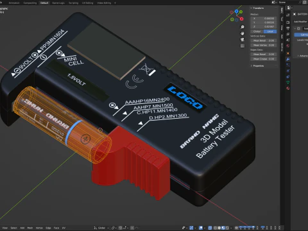This screenshot has width=308, height=231.
Task: Click the Median Z value field
Action: coord(264,26)
